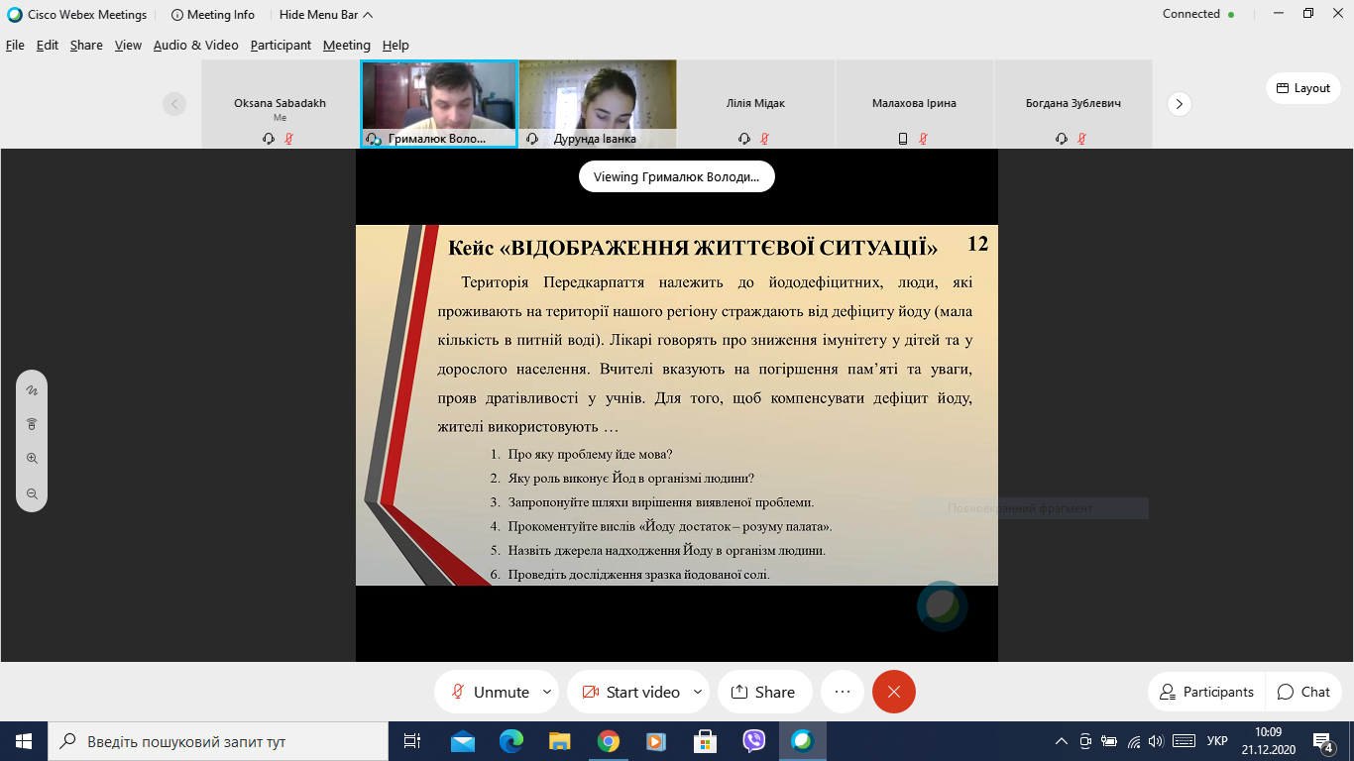Screen dimensions: 1354x761
Task: Open the Chat panel button
Action: (1303, 692)
